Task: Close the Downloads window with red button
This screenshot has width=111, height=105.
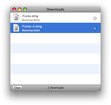Action: point(14,9)
